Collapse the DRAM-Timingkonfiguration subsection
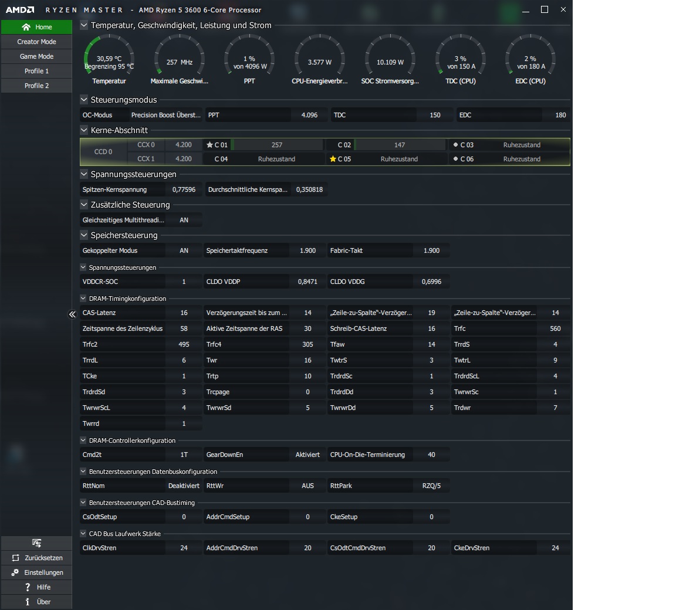This screenshot has width=676, height=610. pyautogui.click(x=83, y=298)
